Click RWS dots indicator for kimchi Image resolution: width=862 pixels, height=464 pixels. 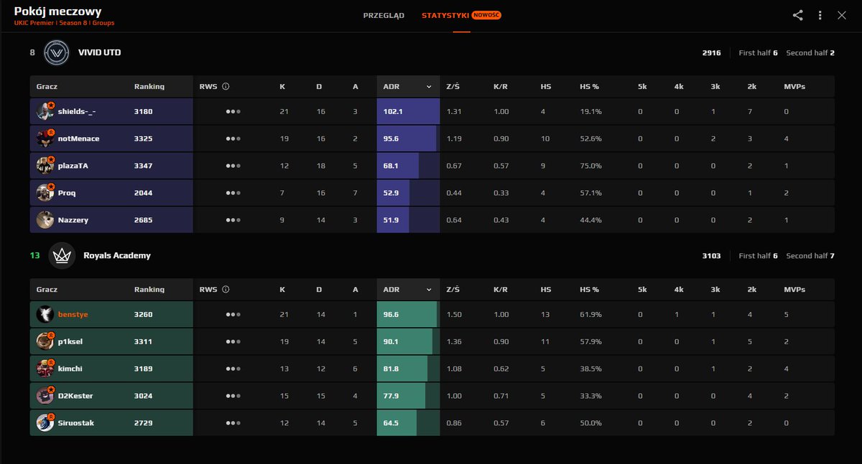click(233, 369)
